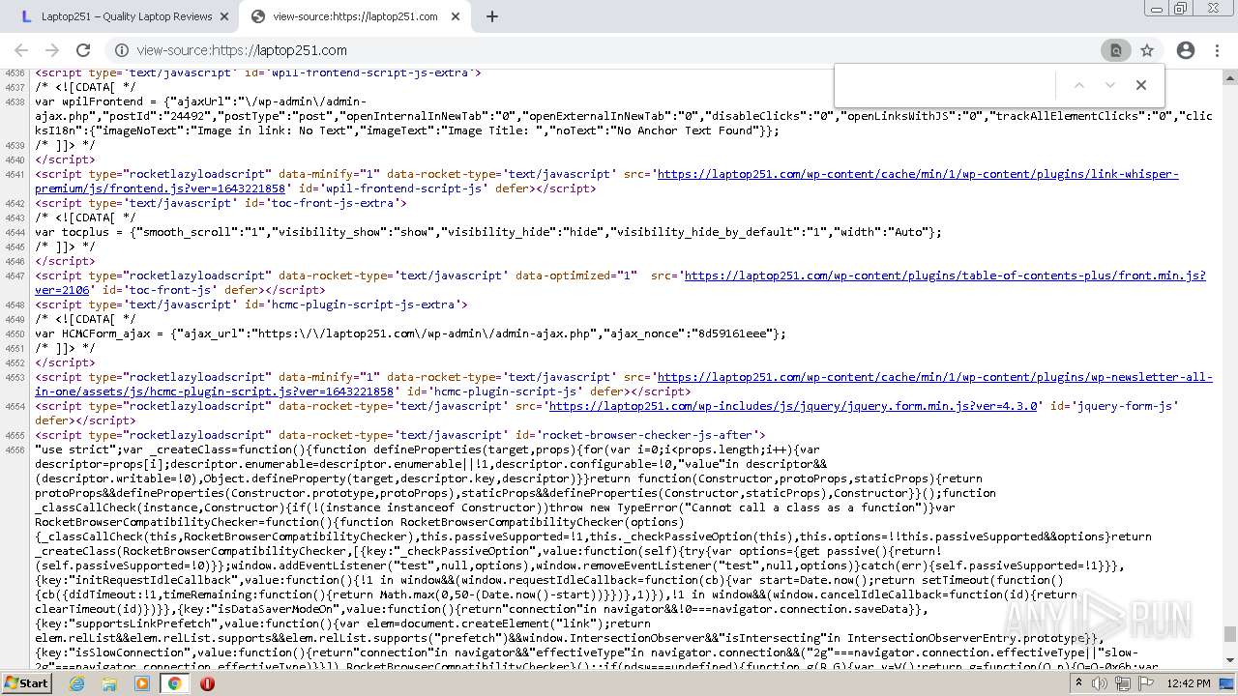Jump to previous find result
Viewport: 1238px width, 696px height.
[1079, 85]
